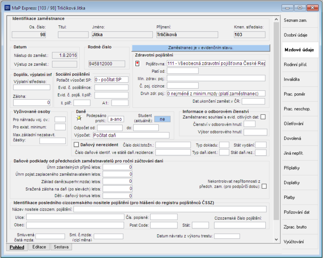Viewport: 323px width, 258px height.
Task: Click the Os. číslo field 98
Action: pos(29,34)
